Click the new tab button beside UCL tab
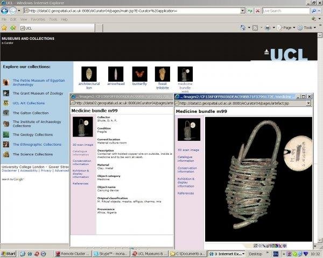The height and width of the screenshot is (258, 323). click(x=99, y=28)
